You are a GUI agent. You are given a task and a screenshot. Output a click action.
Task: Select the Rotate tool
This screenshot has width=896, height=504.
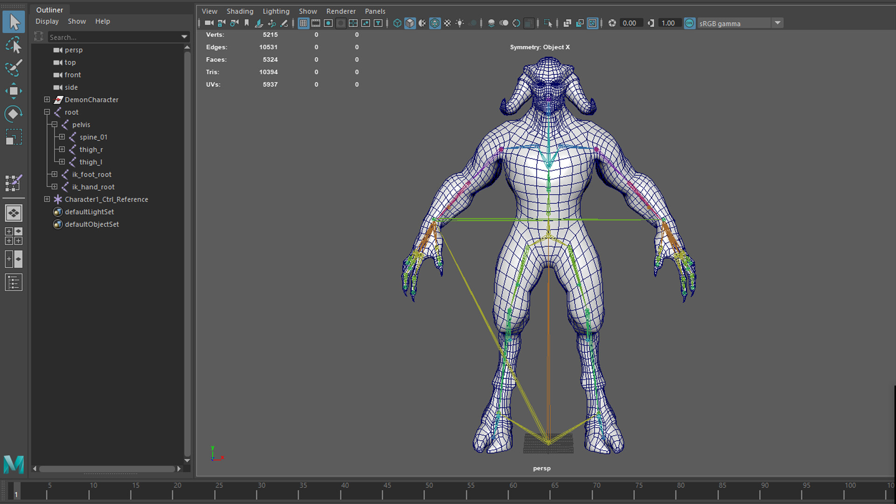(14, 114)
